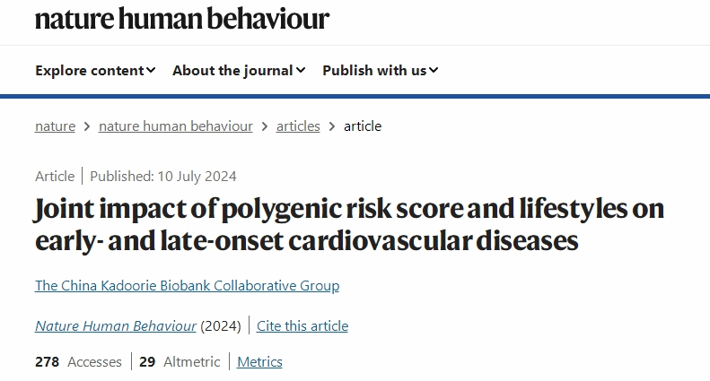Select the Cite this article link

pyautogui.click(x=302, y=325)
